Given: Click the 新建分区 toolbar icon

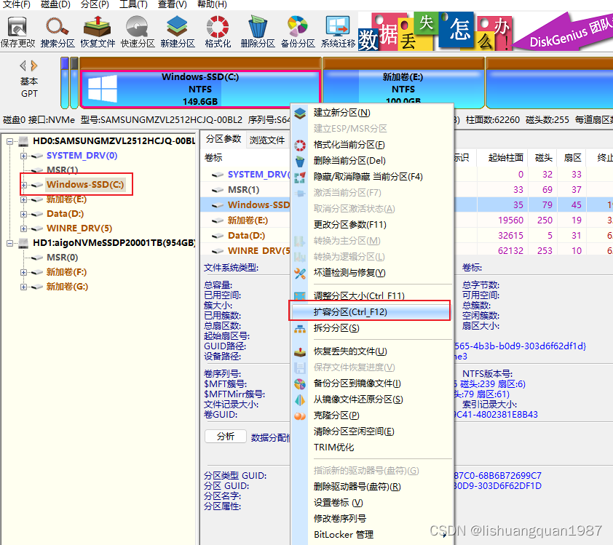Looking at the screenshot, I should (x=178, y=32).
